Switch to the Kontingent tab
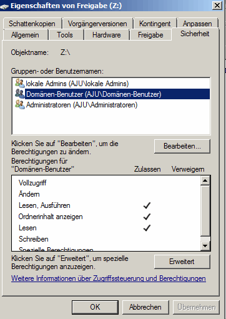226x319 pixels. (x=155, y=24)
